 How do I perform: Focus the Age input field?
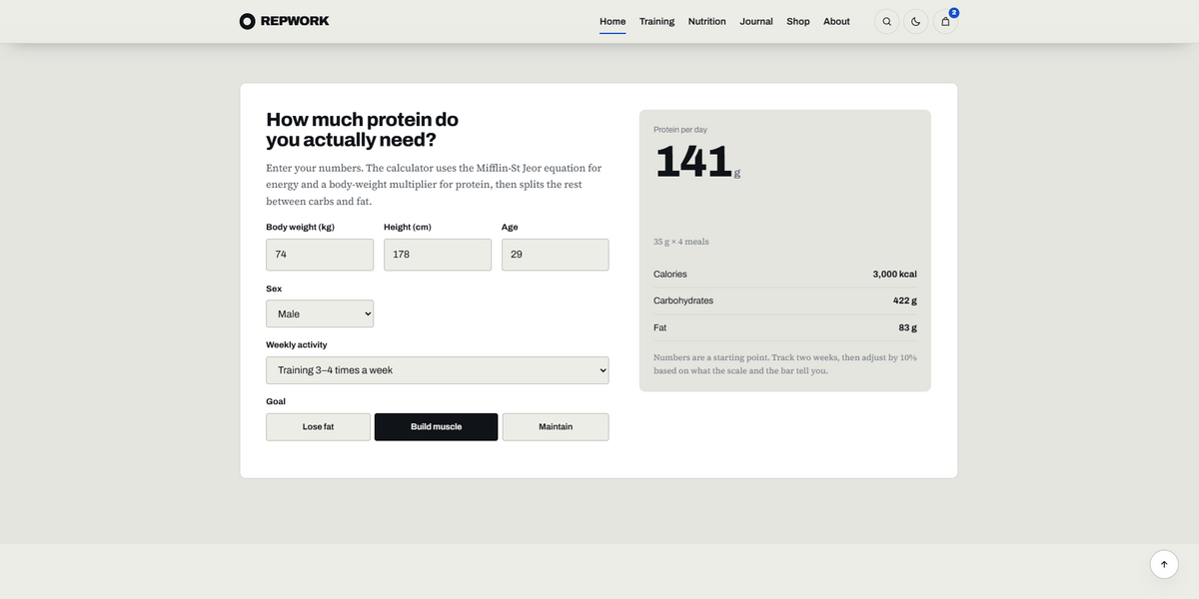tap(556, 255)
